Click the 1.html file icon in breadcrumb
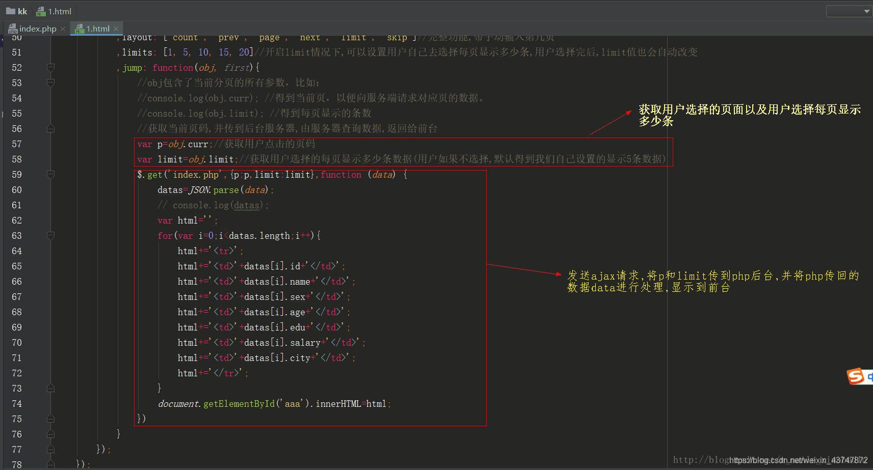Image resolution: width=873 pixels, height=470 pixels. click(41, 11)
